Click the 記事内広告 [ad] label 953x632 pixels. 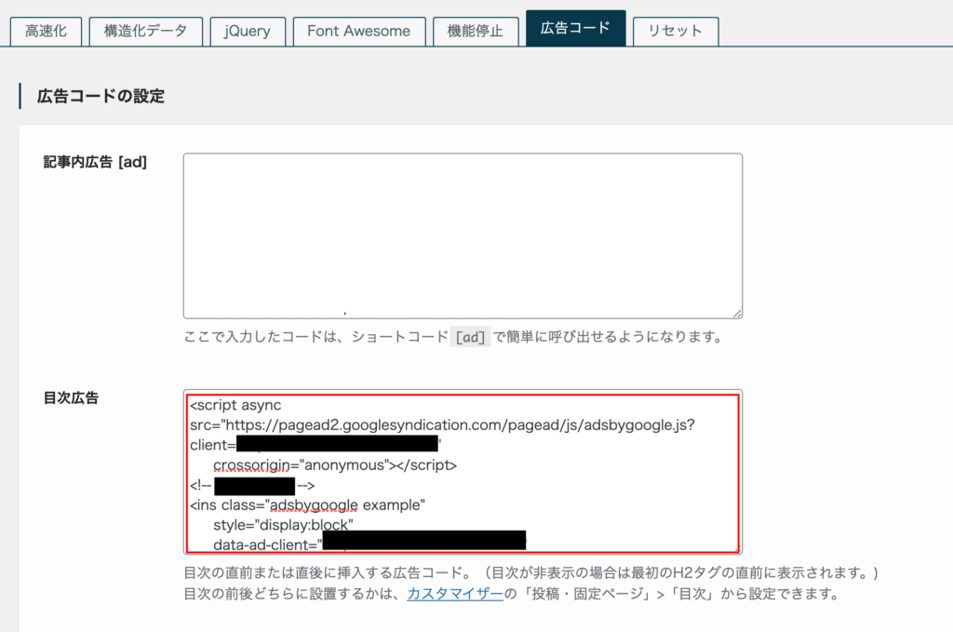[96, 162]
